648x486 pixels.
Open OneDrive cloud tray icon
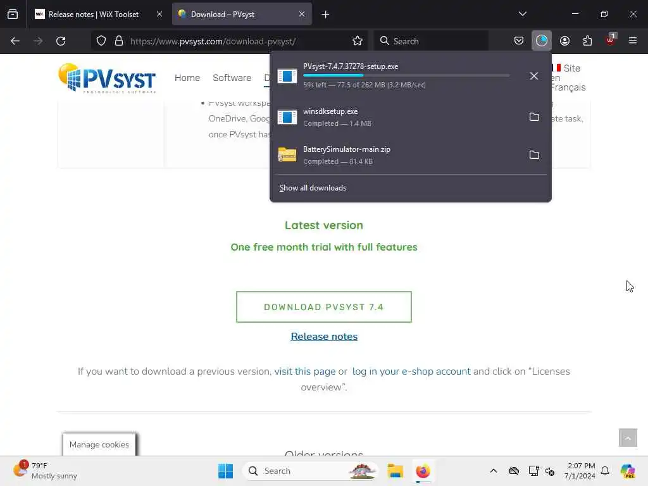pyautogui.click(x=514, y=471)
